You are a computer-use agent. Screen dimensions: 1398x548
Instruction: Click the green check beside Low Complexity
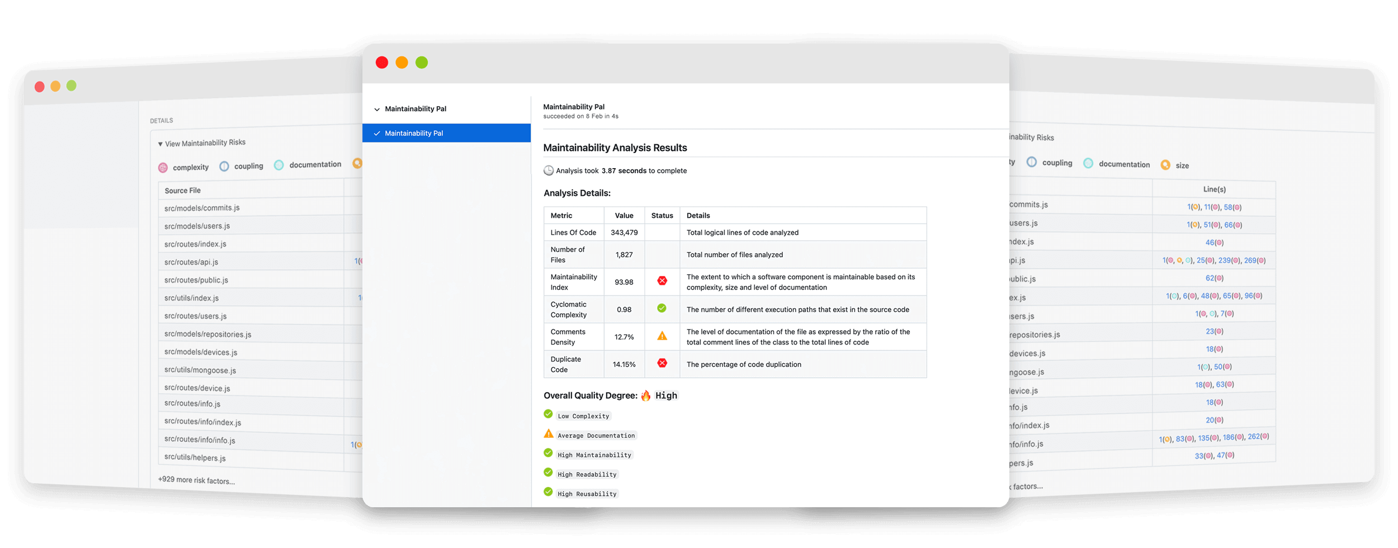coord(548,414)
